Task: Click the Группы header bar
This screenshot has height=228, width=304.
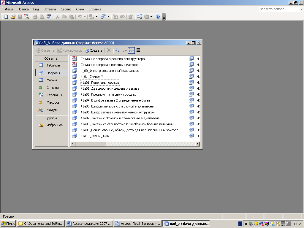Action: 51,118
